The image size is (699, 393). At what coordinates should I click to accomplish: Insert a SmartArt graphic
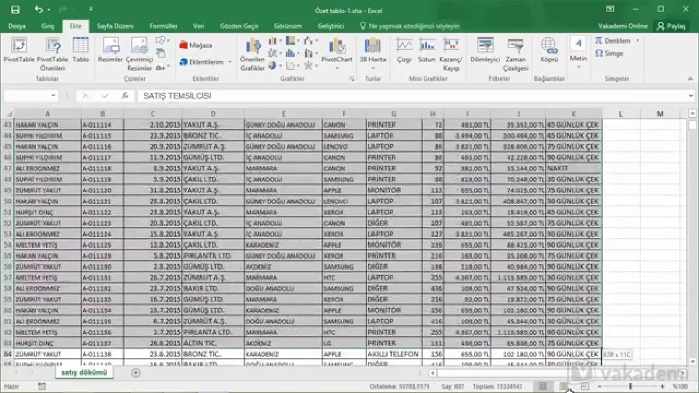(161, 53)
